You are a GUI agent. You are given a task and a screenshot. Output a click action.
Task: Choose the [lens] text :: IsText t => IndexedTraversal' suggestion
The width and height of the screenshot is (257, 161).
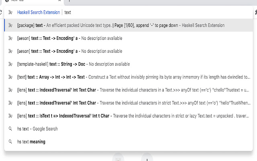coord(128,116)
